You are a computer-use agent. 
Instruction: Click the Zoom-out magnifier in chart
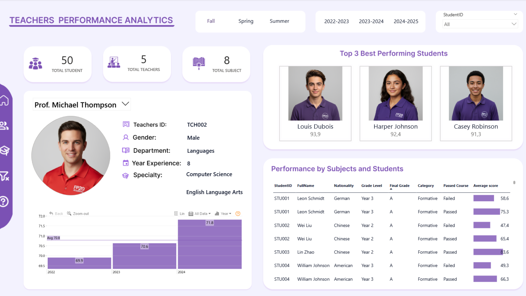click(69, 214)
